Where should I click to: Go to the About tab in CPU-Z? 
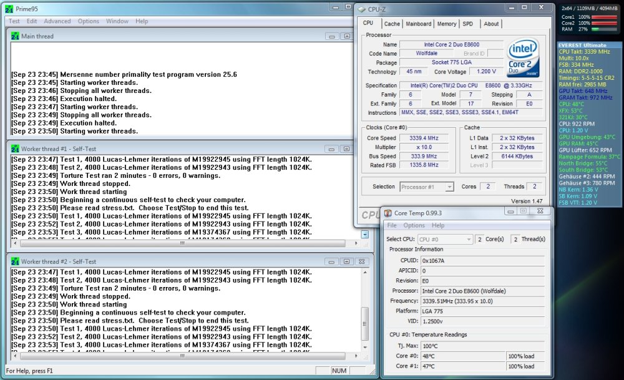coord(491,24)
